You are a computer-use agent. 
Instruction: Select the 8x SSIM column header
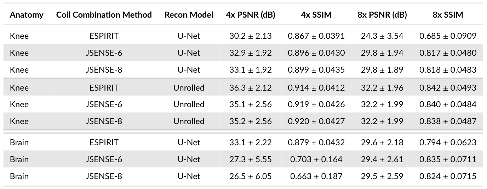pyautogui.click(x=448, y=15)
